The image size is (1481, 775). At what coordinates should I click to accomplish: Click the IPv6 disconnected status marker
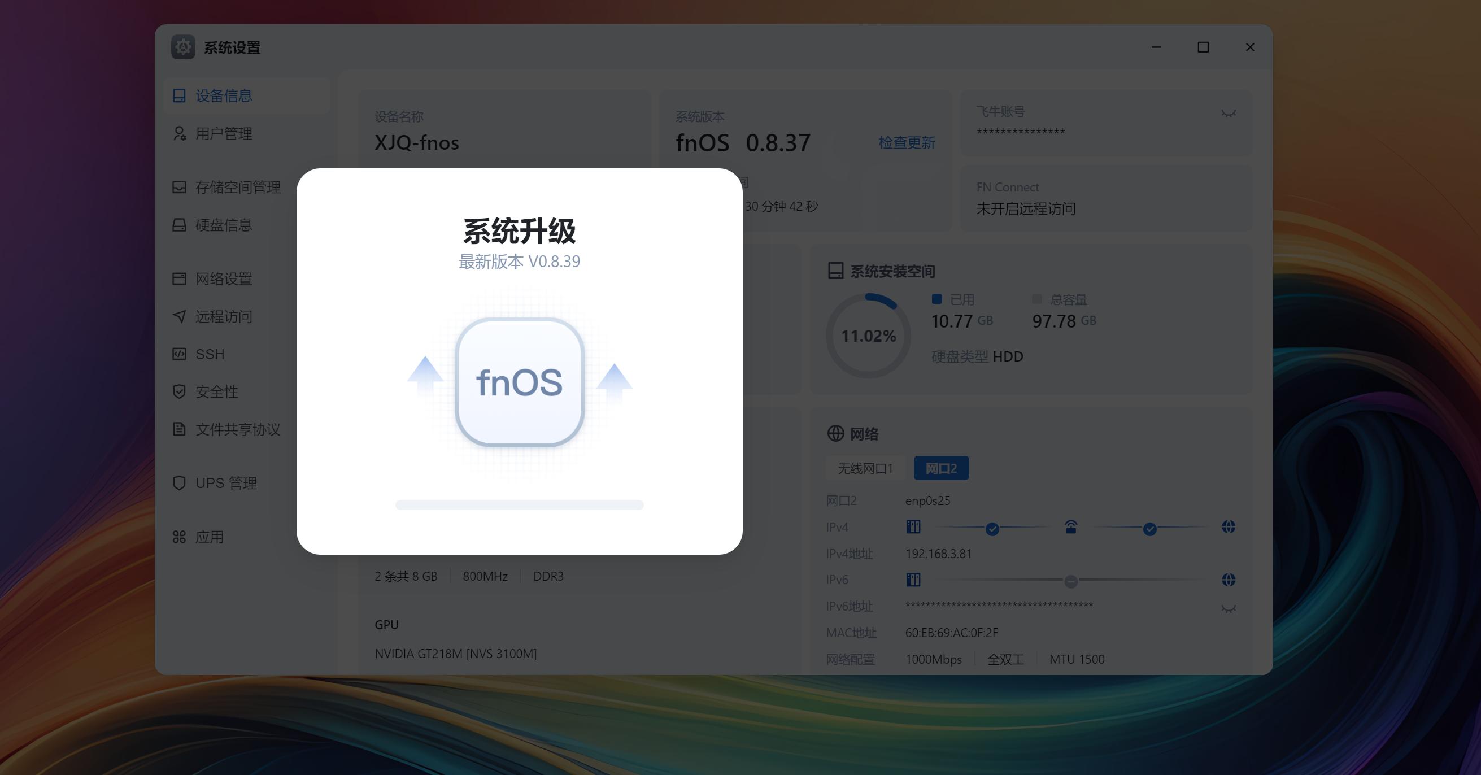pyautogui.click(x=1070, y=581)
